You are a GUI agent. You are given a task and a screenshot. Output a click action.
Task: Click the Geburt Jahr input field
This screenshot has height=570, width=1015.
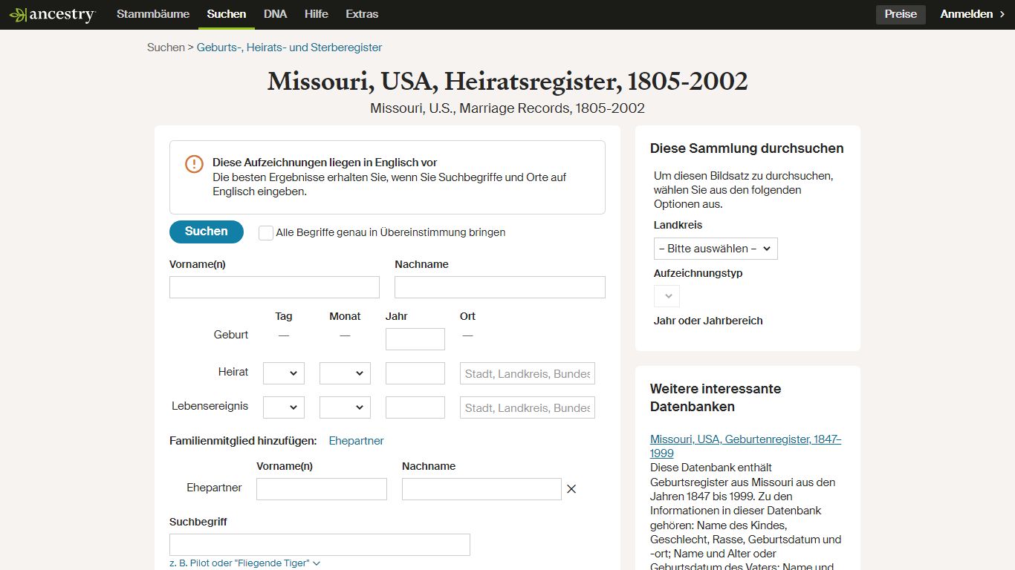pyautogui.click(x=415, y=339)
